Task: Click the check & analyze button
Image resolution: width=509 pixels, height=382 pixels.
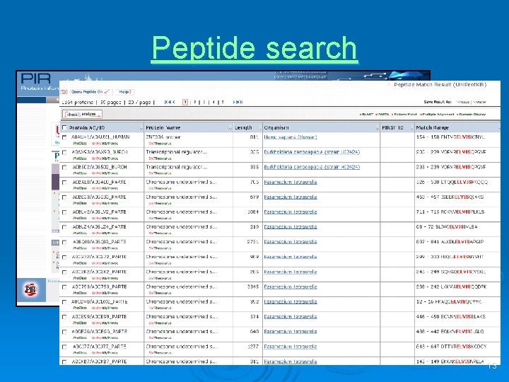Action: tap(83, 115)
